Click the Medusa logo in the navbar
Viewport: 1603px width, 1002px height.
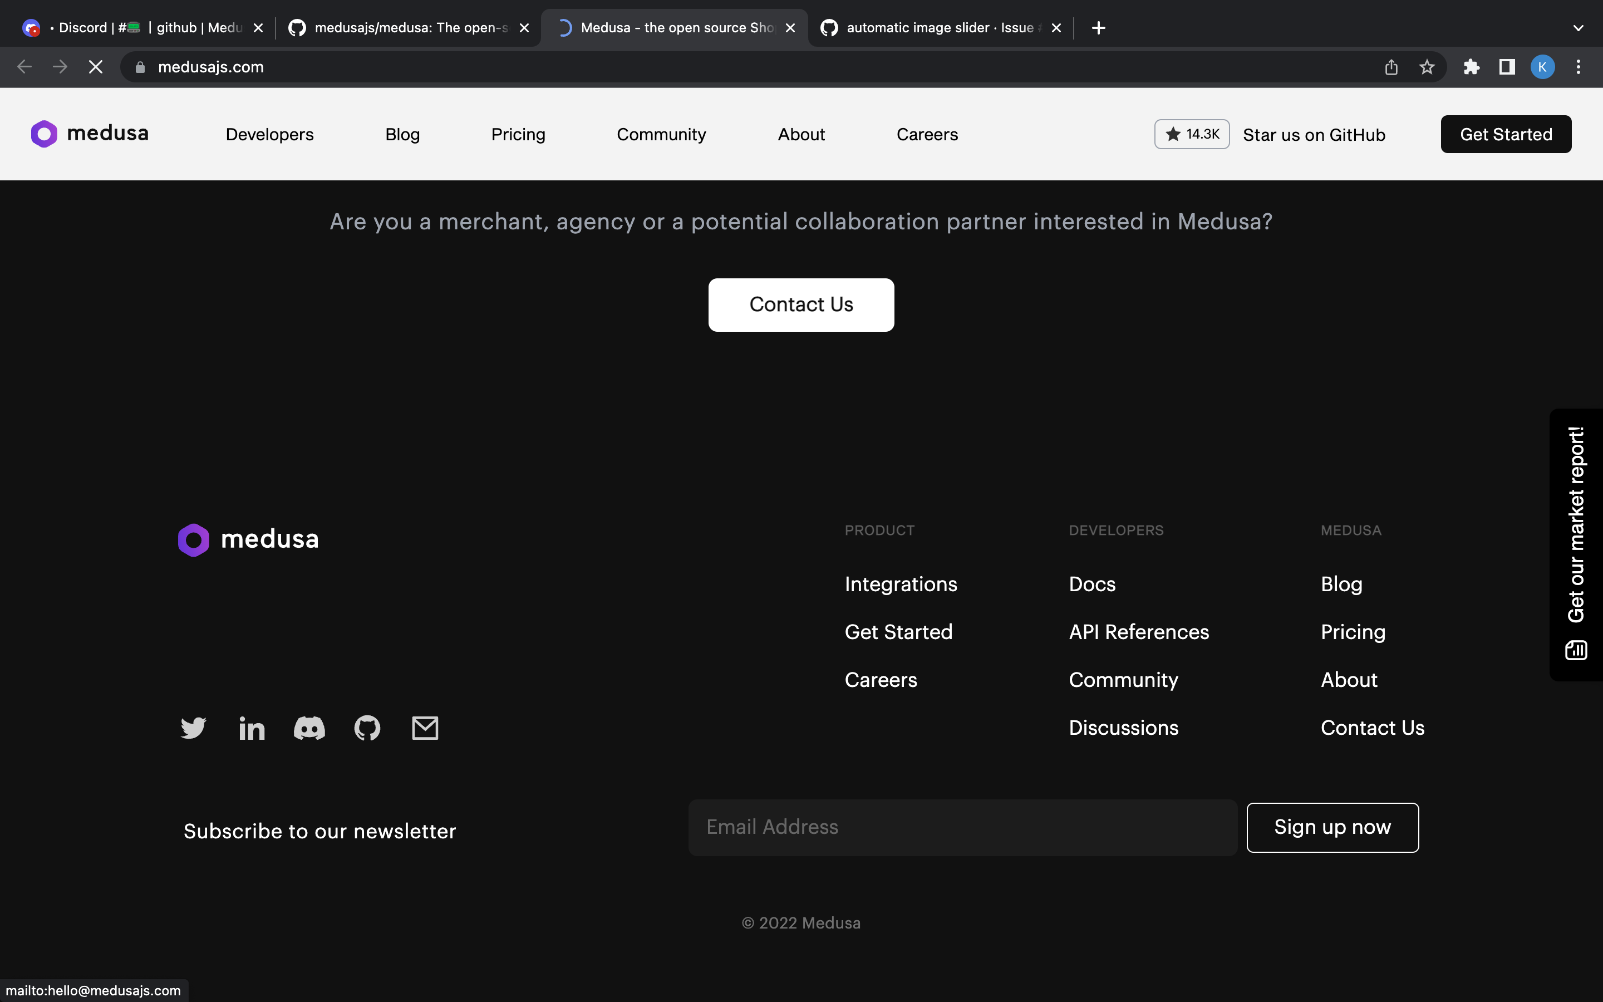pos(90,133)
